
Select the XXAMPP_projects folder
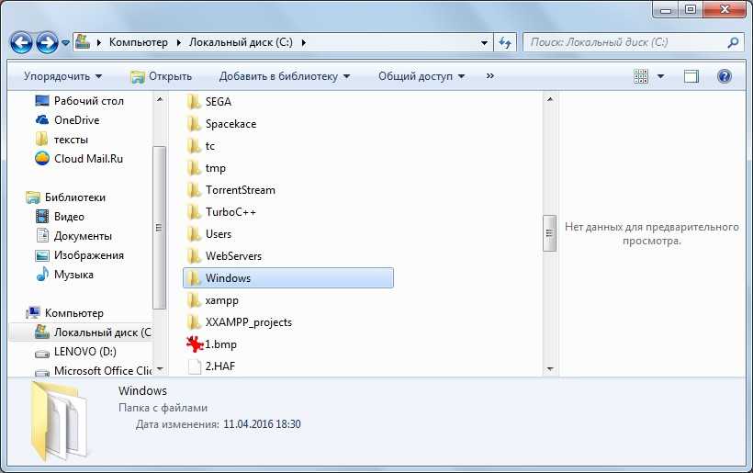coord(239,322)
